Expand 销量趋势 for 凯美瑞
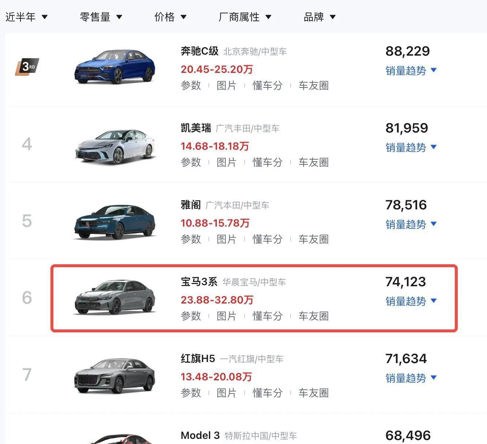 pos(411,147)
